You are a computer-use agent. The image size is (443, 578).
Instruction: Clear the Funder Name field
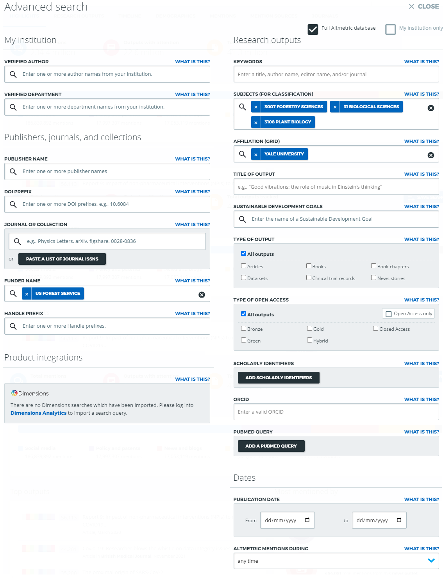point(202,294)
